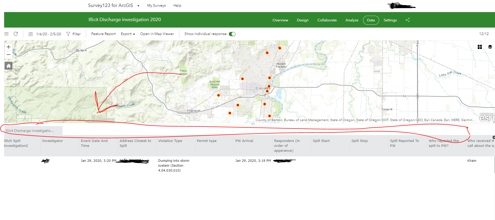Open the calendar date range picker
This screenshot has height=220, width=495.
click(31, 34)
